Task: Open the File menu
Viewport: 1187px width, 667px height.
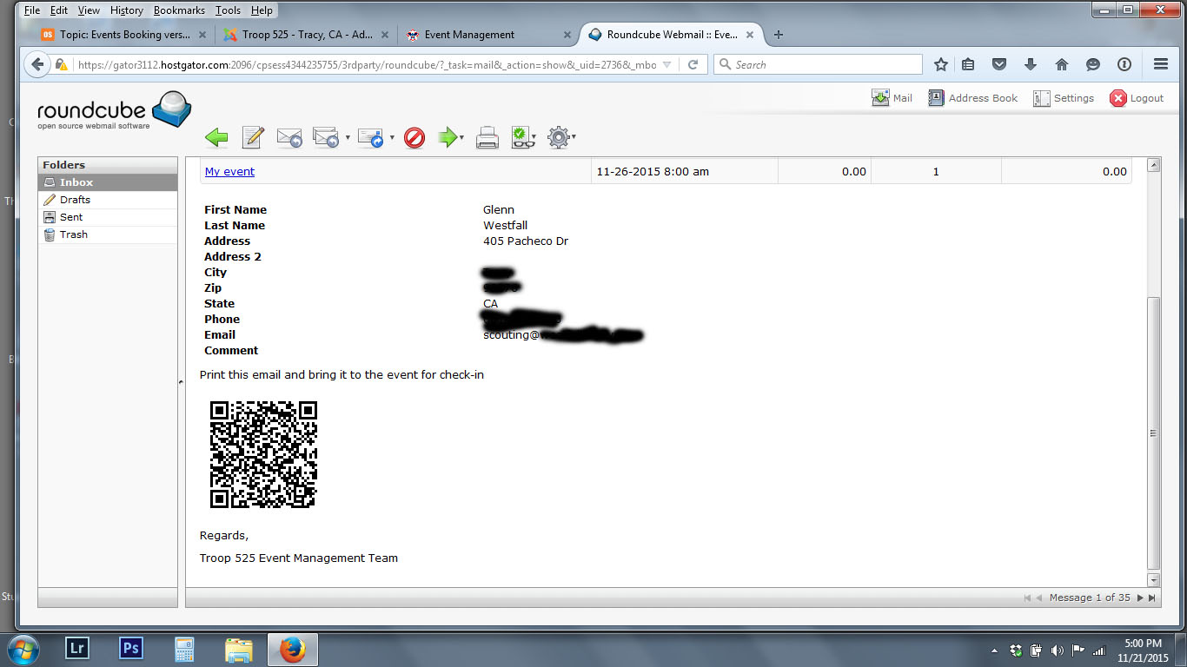Action: 32,10
